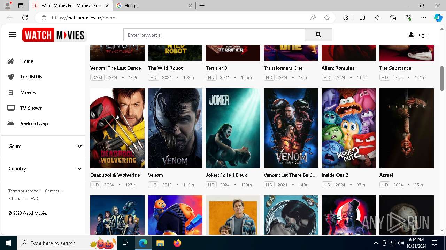Open Venom: The Last Dance title

point(116,68)
